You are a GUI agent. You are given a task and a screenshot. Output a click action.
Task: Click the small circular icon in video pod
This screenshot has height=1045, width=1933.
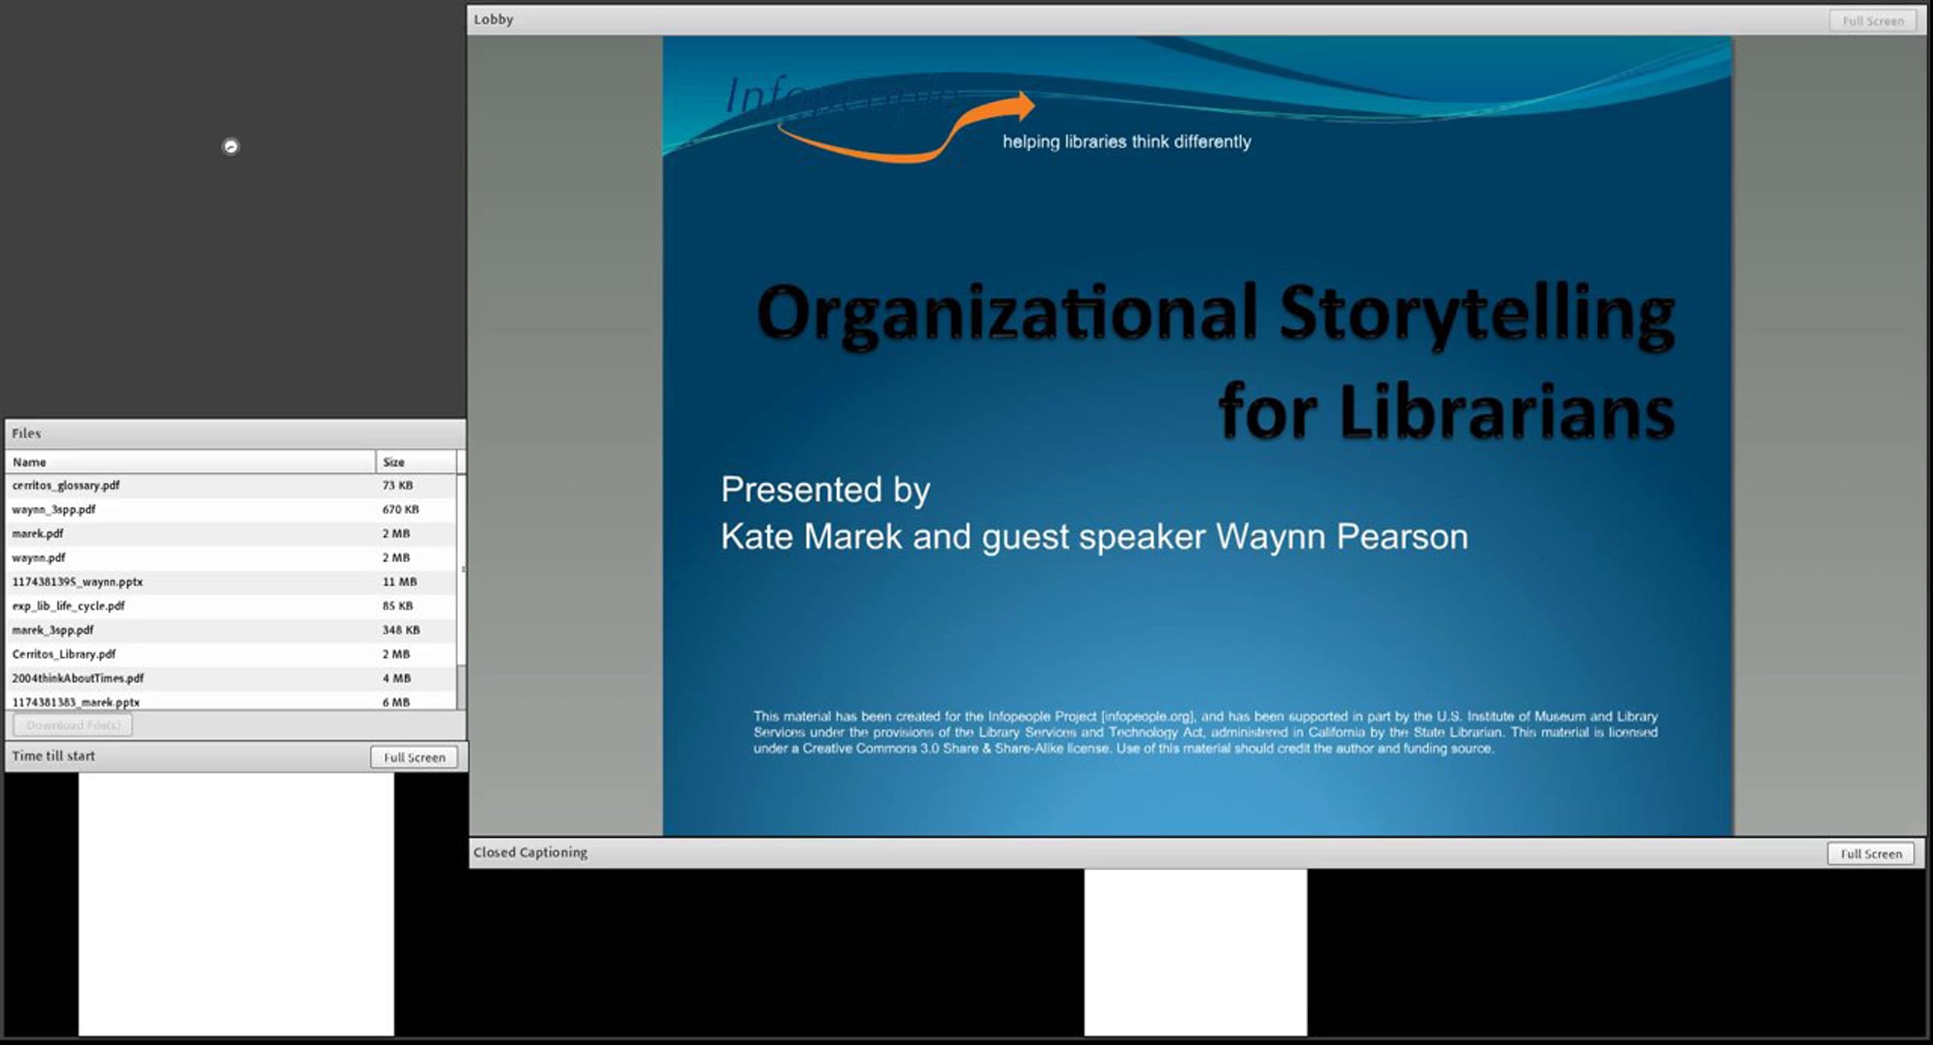[x=230, y=147]
